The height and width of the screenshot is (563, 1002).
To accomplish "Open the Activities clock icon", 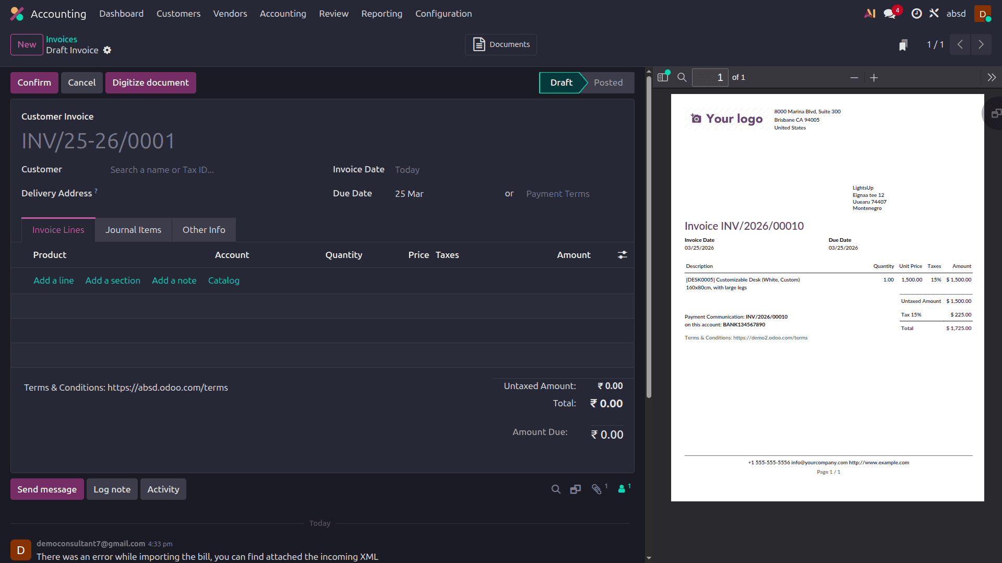I will click(916, 13).
